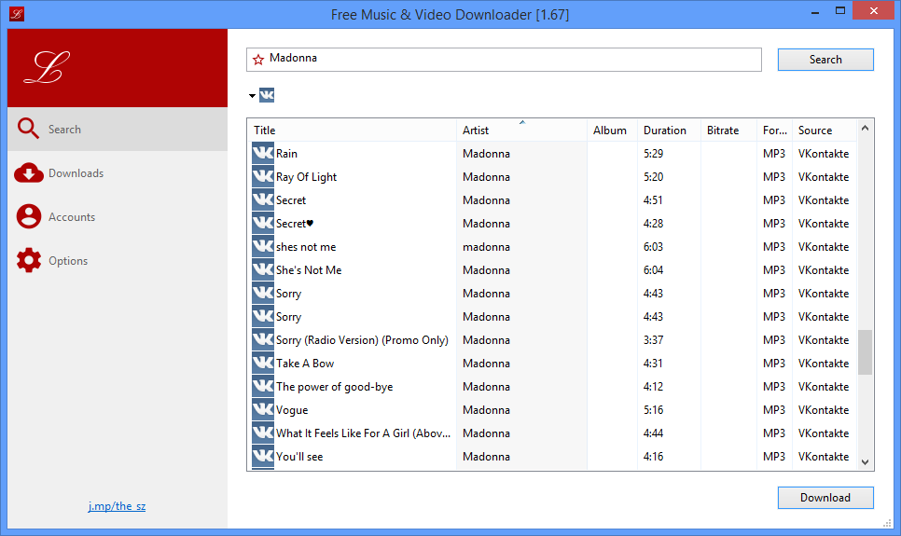Select the "Take A Bow" song title

point(305,363)
